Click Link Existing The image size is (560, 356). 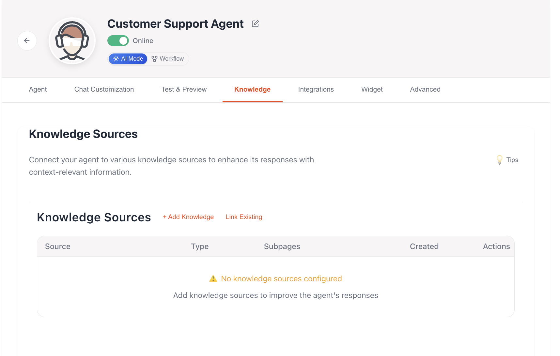point(243,217)
